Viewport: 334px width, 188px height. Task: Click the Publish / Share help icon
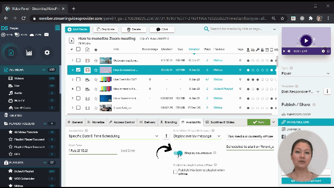coord(314,104)
